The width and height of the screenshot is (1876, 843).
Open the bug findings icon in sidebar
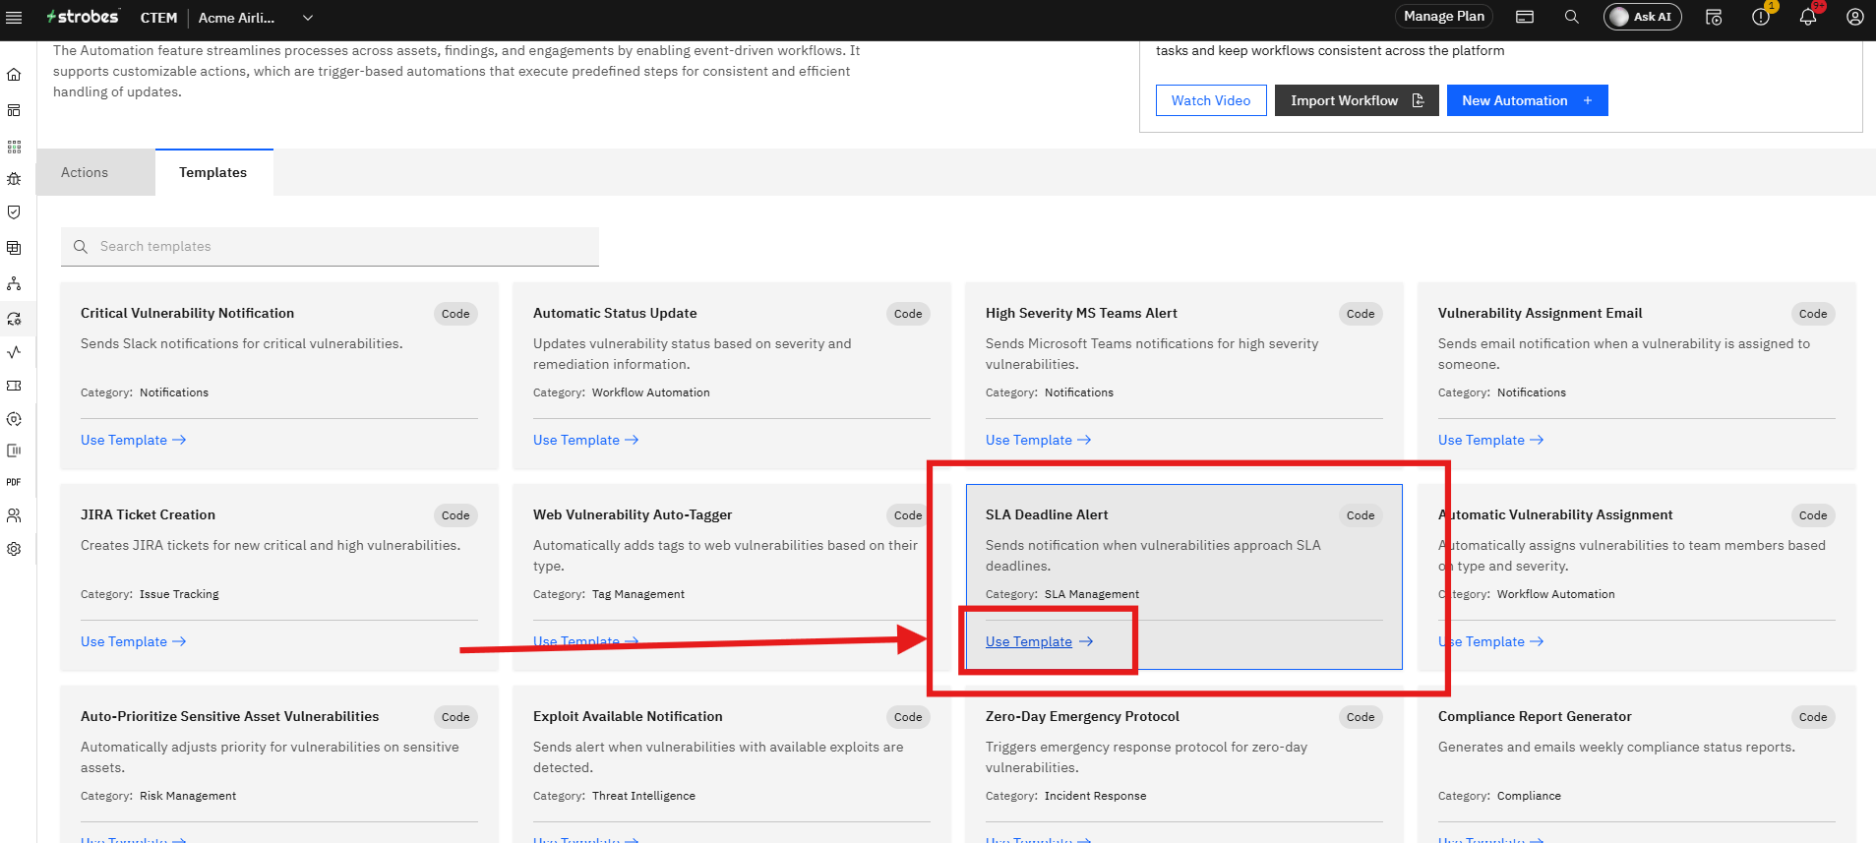14,179
